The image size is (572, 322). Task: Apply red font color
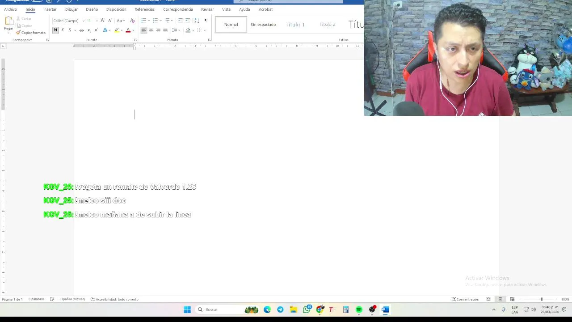[128, 30]
